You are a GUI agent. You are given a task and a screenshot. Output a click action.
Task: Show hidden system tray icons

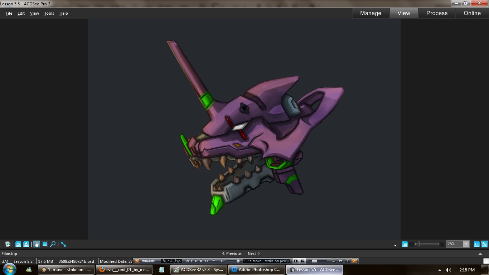[x=440, y=270]
